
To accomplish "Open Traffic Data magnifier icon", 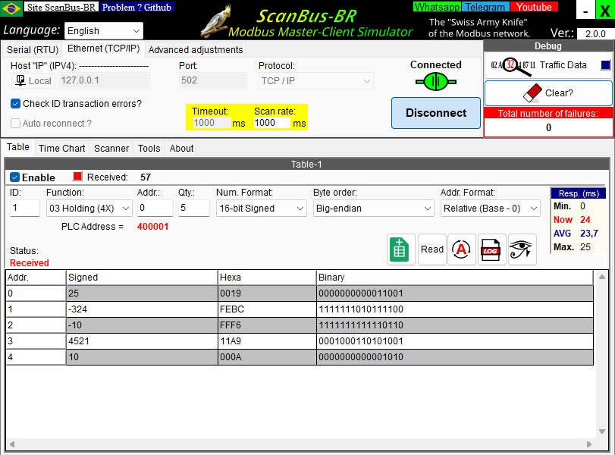I will (x=513, y=65).
